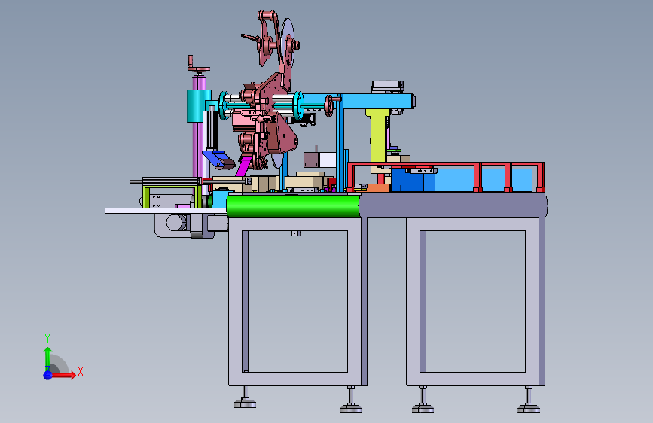Image resolution: width=653 pixels, height=423 pixels.
Task: Select the red guard rail frame
Action: pyautogui.click(x=446, y=176)
